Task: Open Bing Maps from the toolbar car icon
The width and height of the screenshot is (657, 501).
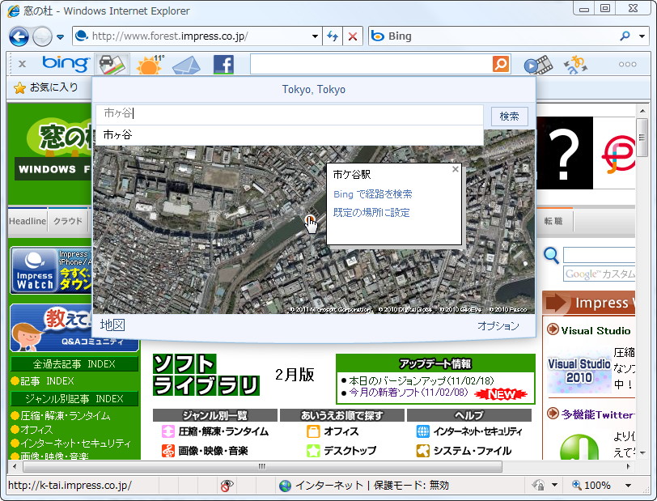Action: click(x=112, y=64)
